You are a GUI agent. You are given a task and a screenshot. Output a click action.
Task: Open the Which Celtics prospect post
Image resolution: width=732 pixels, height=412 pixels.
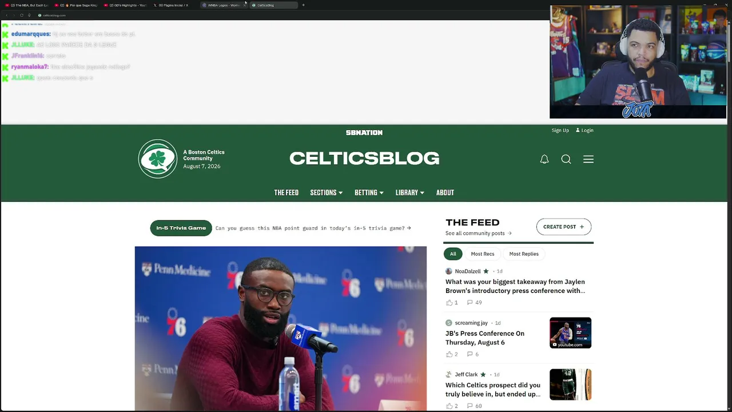pyautogui.click(x=493, y=390)
